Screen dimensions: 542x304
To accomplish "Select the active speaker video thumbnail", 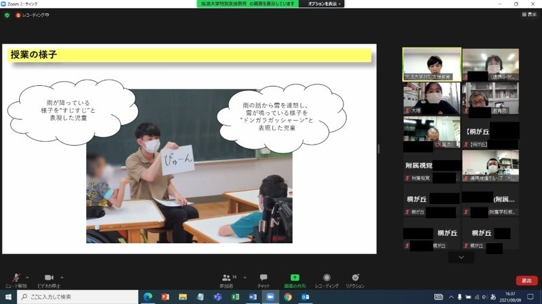I will tap(432, 64).
